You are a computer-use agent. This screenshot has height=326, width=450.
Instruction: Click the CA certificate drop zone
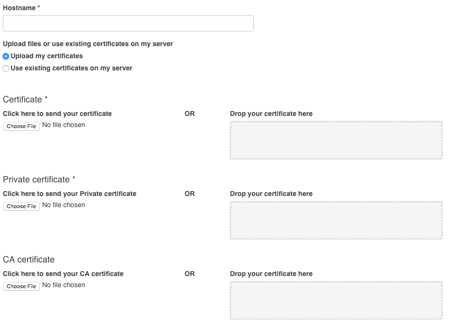click(336, 300)
